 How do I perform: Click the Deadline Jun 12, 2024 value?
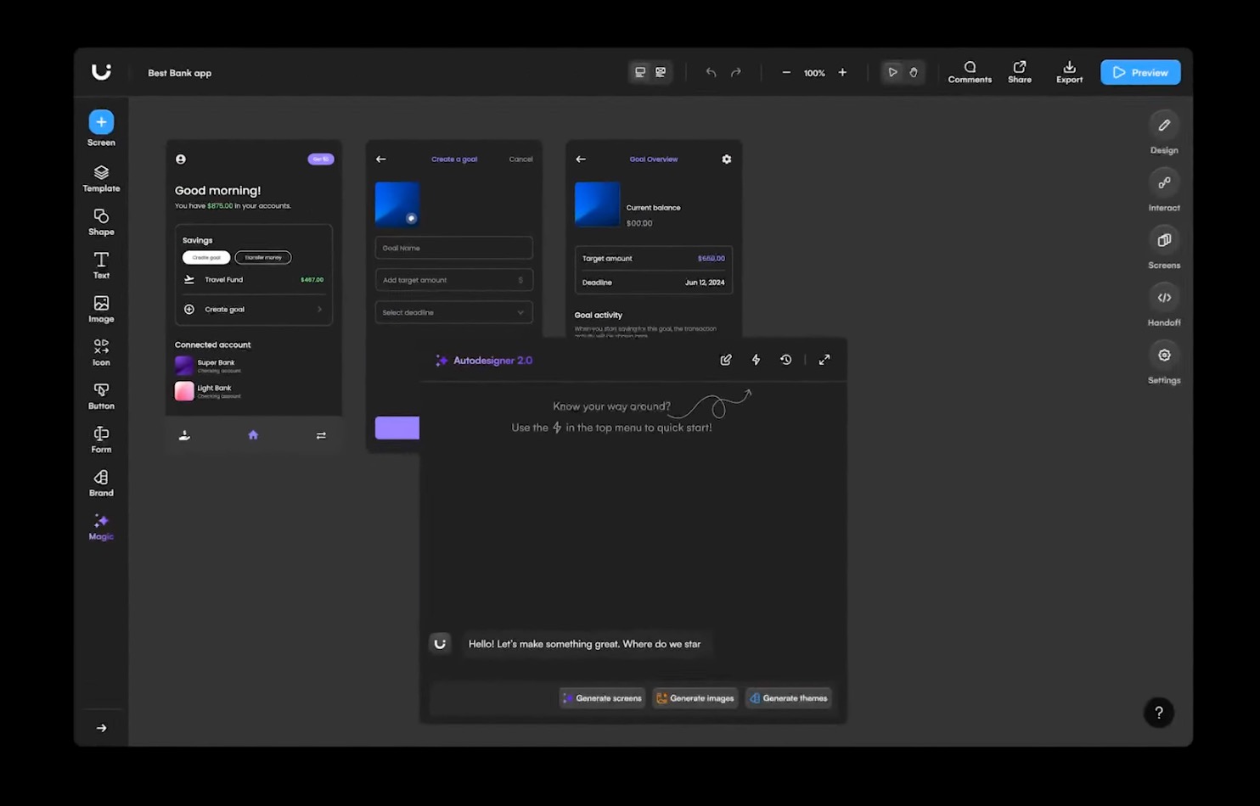[x=705, y=283]
